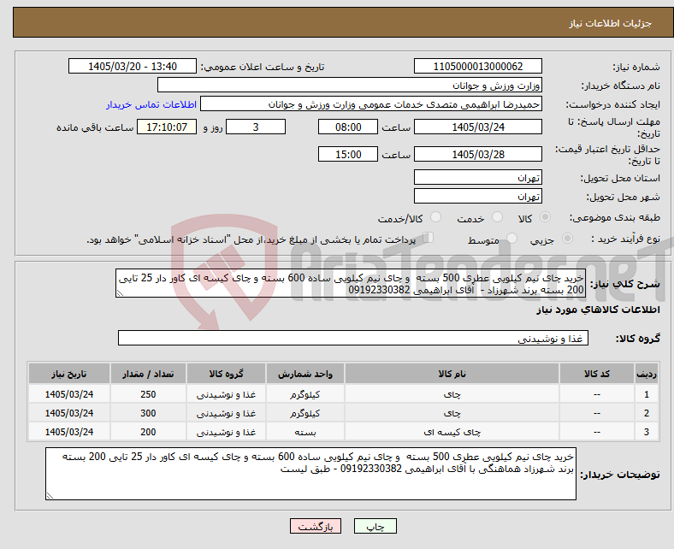Screen dimensions: 674x549
Task: Click row number 3 cell
Action: (x=646, y=432)
